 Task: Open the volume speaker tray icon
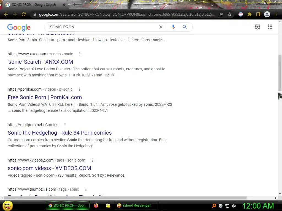pyautogui.click(x=234, y=206)
